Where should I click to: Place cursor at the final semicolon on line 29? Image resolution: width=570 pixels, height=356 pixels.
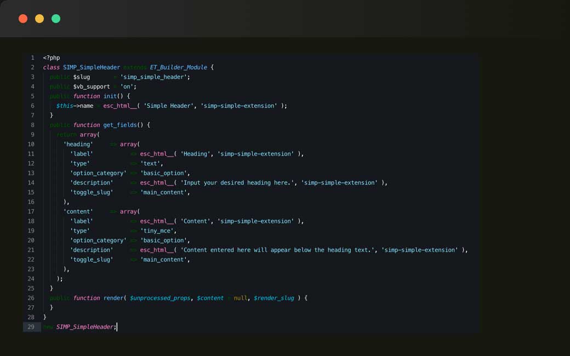(116, 327)
